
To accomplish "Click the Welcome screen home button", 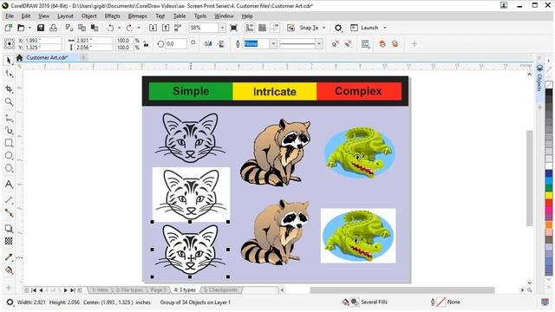I will point(19,57).
